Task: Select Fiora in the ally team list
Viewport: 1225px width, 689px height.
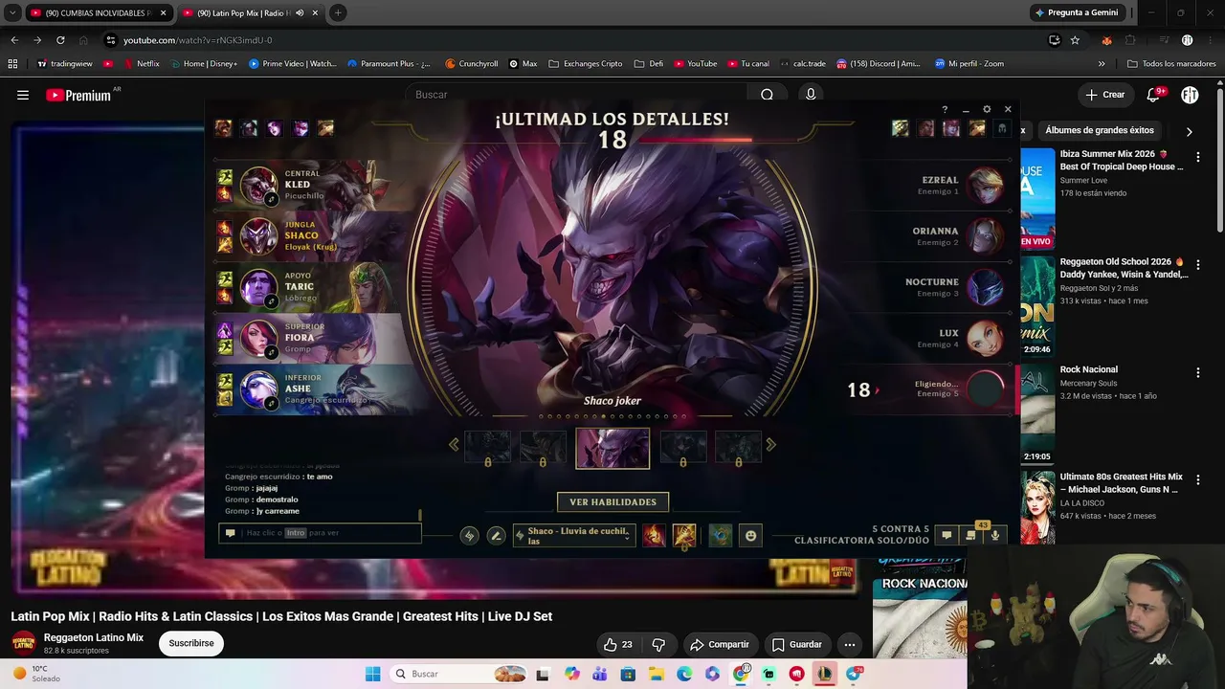Action: coord(313,338)
